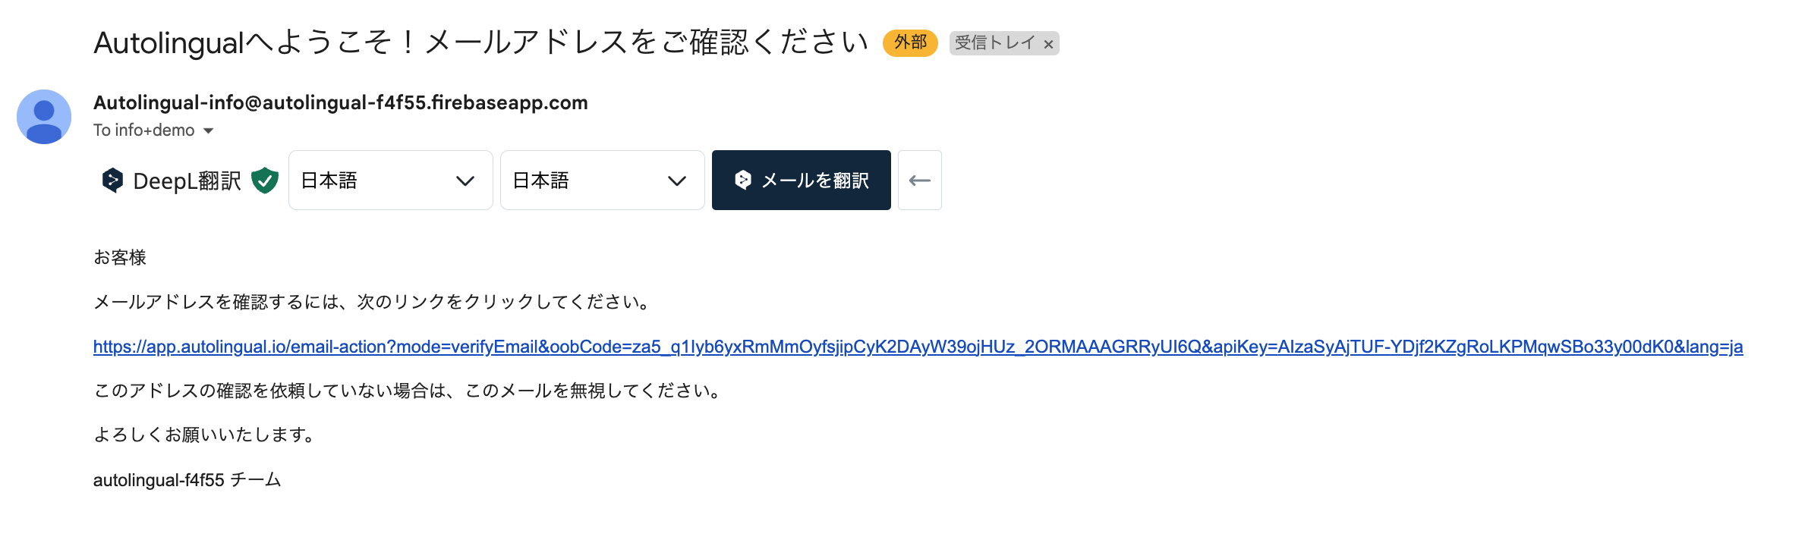Click the DeepL icon inside the メールを翻訳 button
This screenshot has width=1808, height=537.
point(743,180)
